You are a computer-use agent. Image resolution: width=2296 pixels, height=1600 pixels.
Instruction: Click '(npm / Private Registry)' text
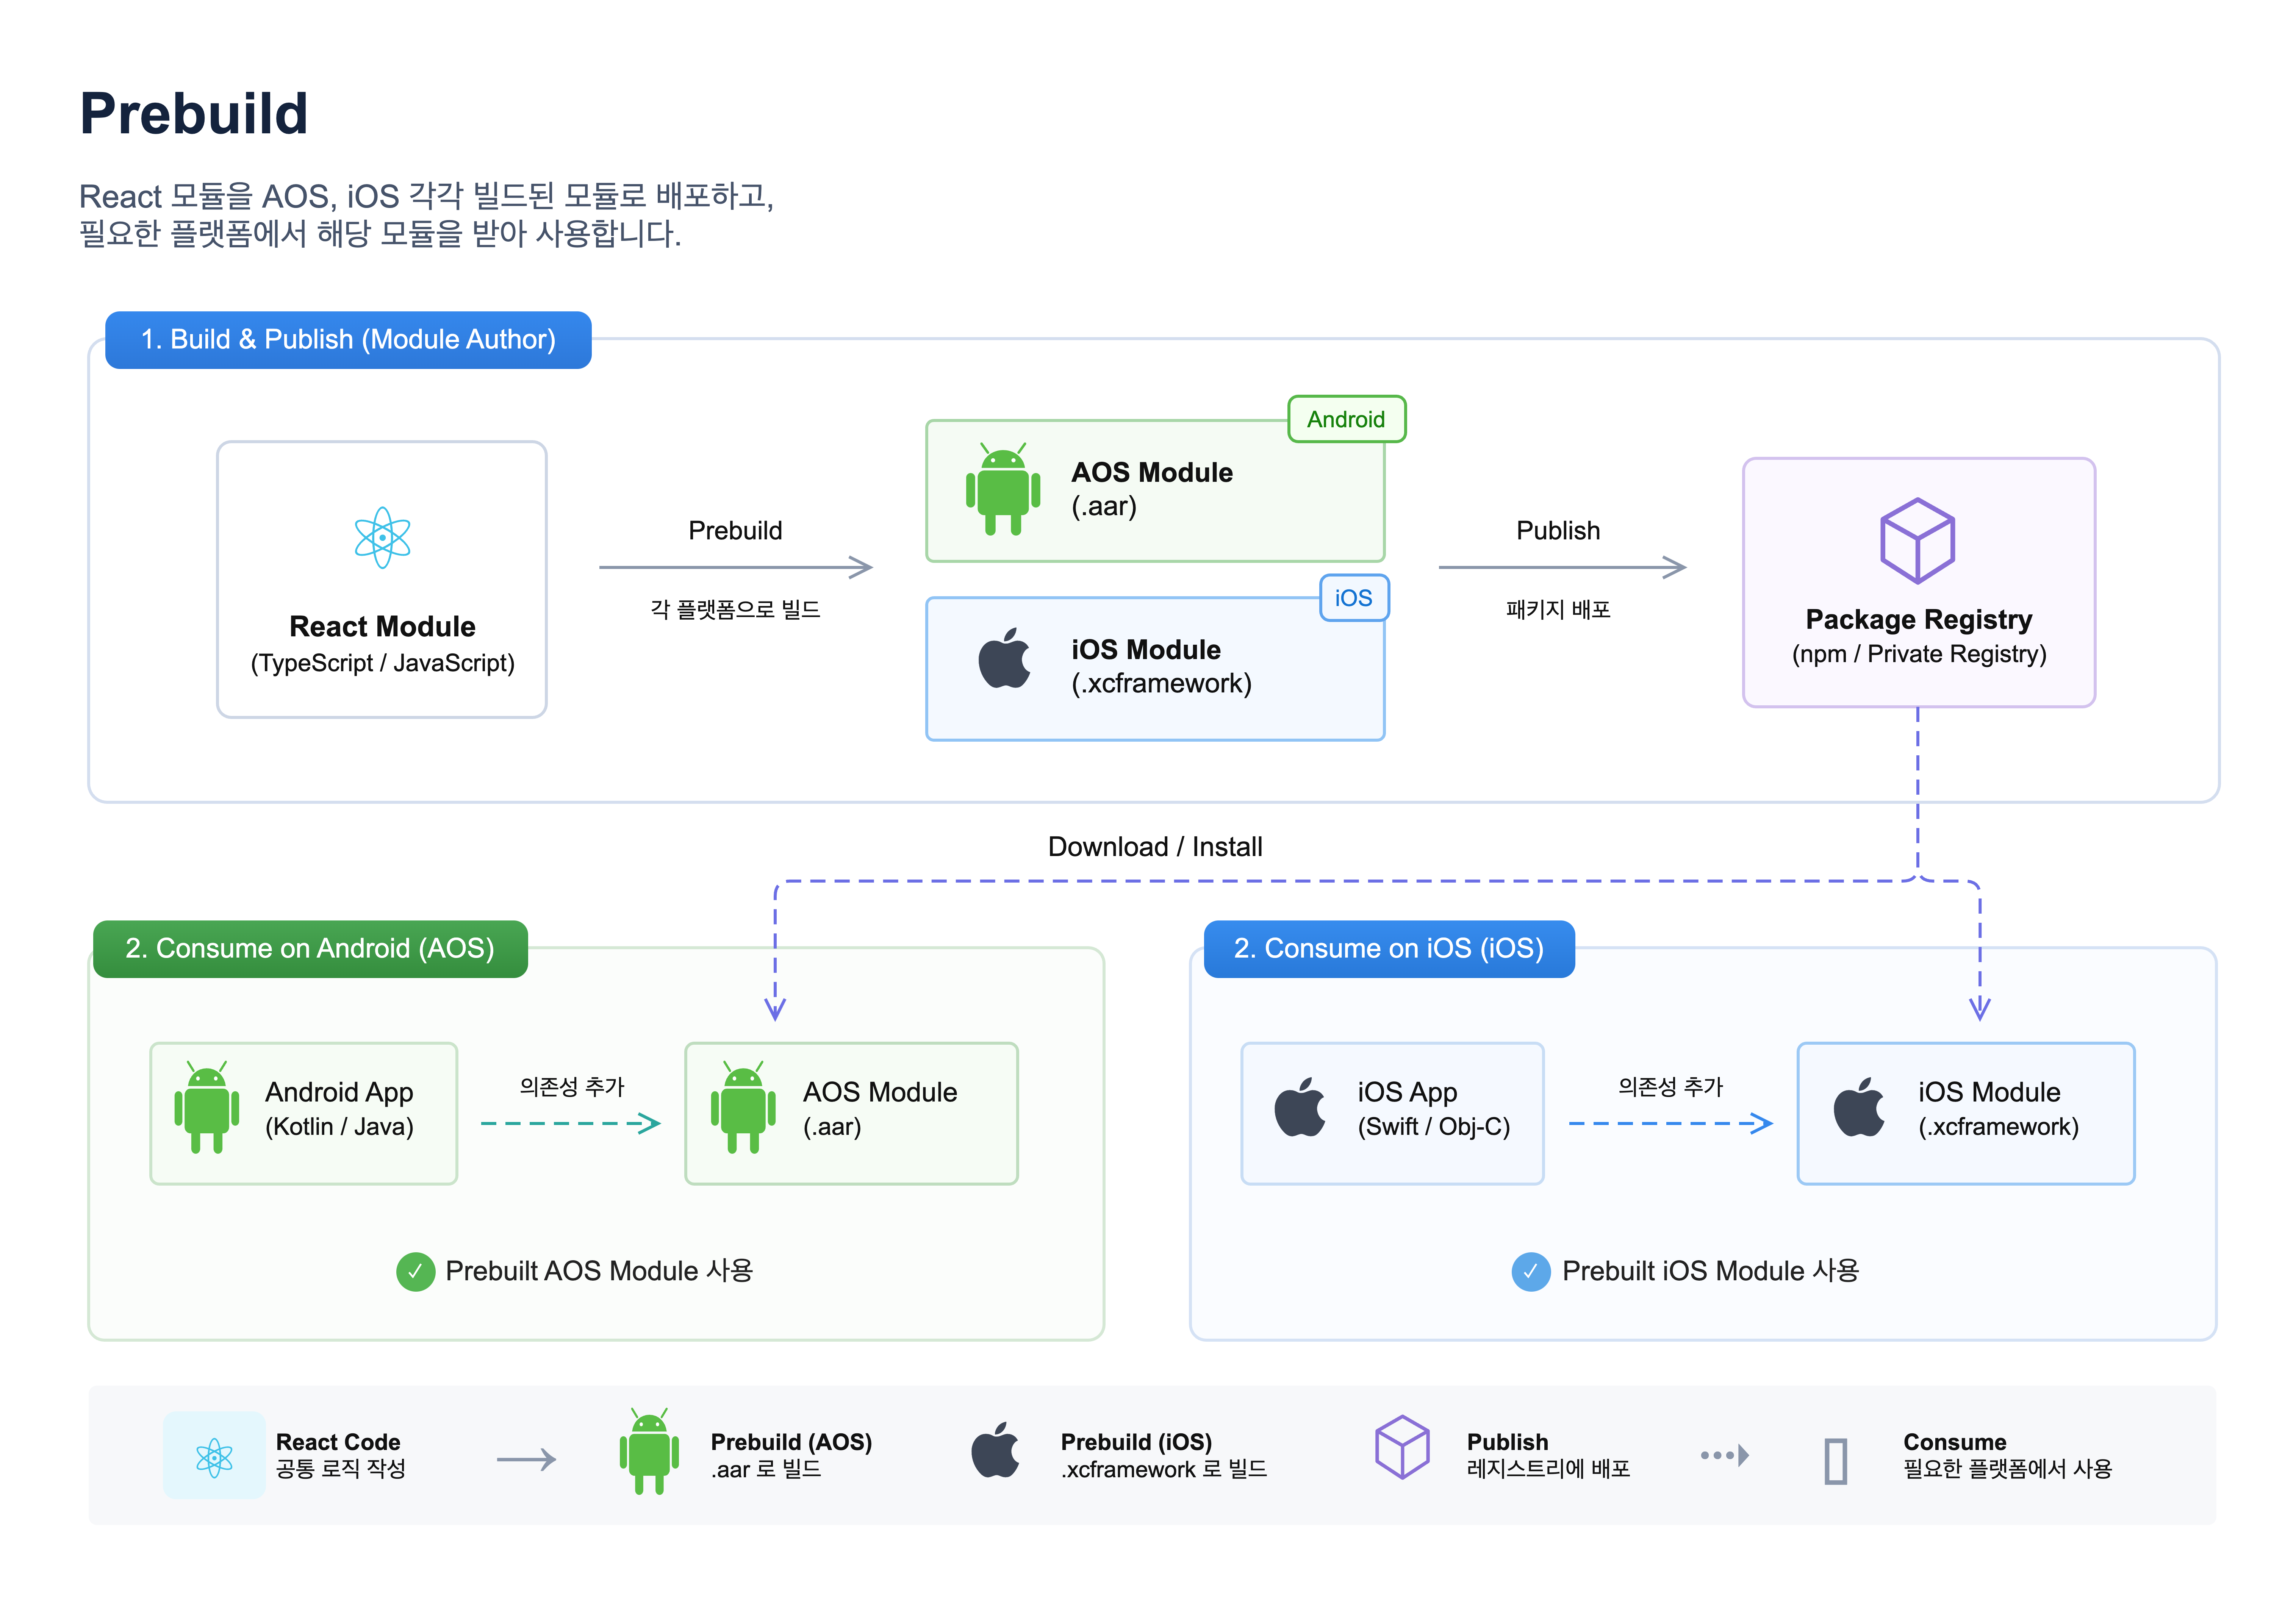pos(1919,654)
